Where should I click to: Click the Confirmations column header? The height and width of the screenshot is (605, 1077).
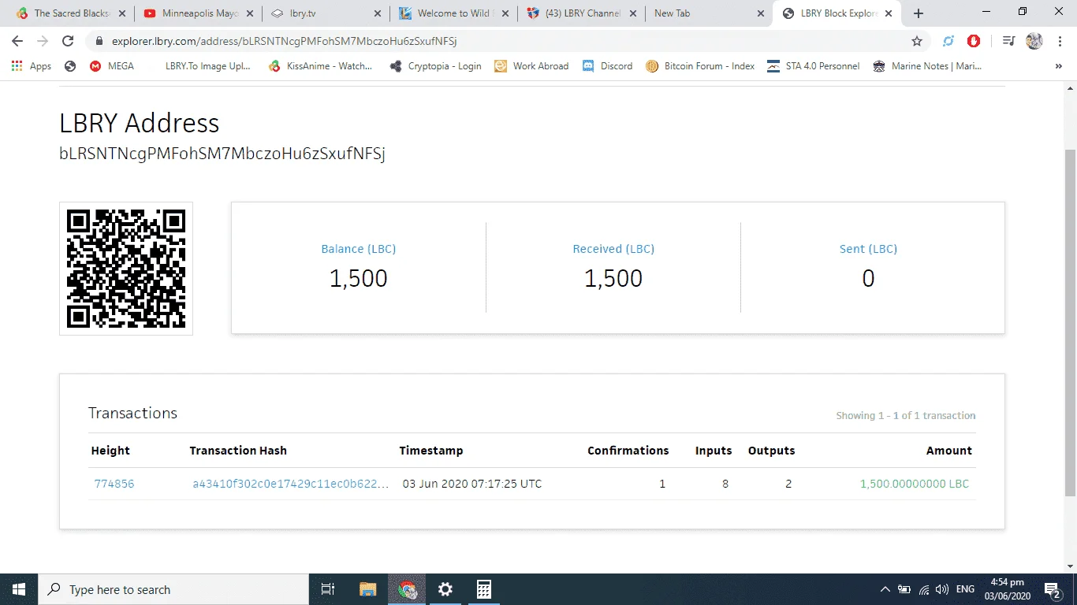628,451
